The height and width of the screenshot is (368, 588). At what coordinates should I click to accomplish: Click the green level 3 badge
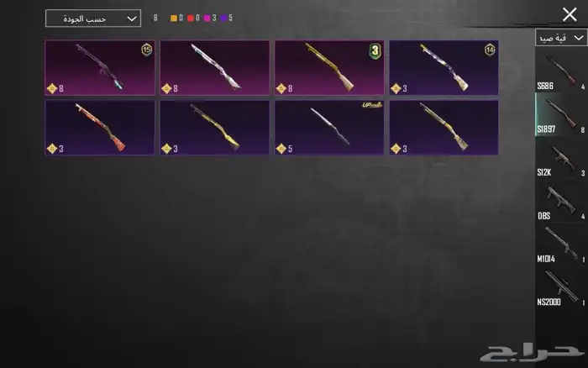(x=375, y=50)
